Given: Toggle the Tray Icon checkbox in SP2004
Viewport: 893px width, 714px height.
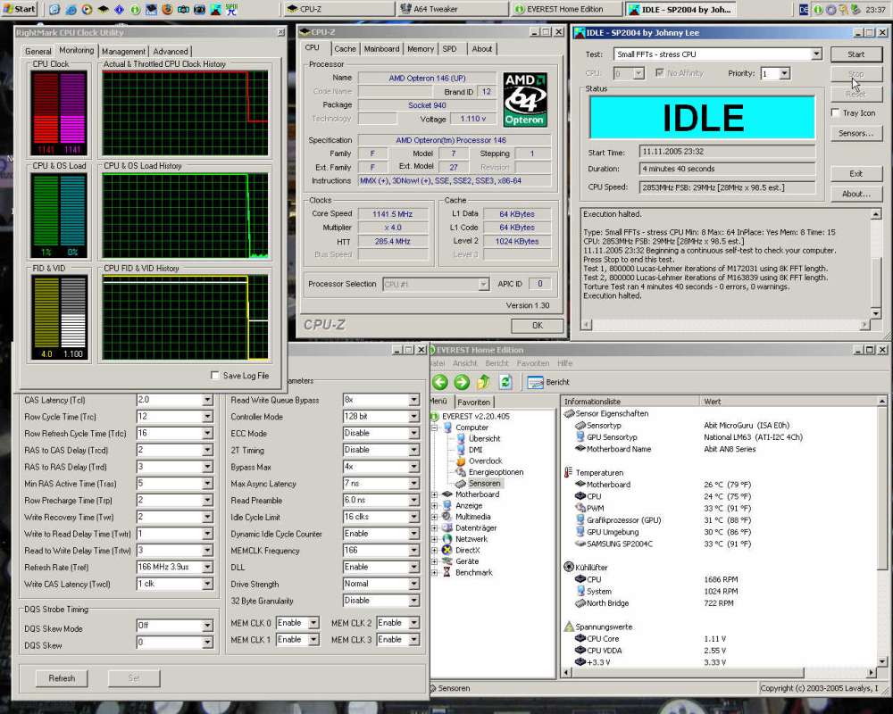Looking at the screenshot, I should (836, 112).
